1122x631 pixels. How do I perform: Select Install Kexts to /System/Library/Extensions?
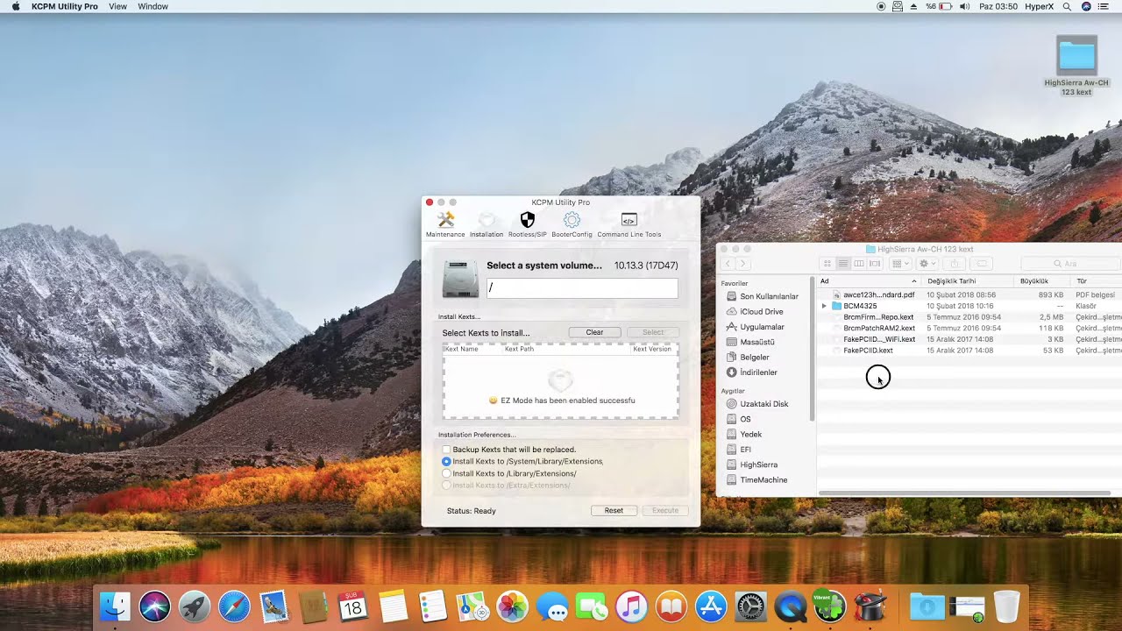click(x=446, y=461)
